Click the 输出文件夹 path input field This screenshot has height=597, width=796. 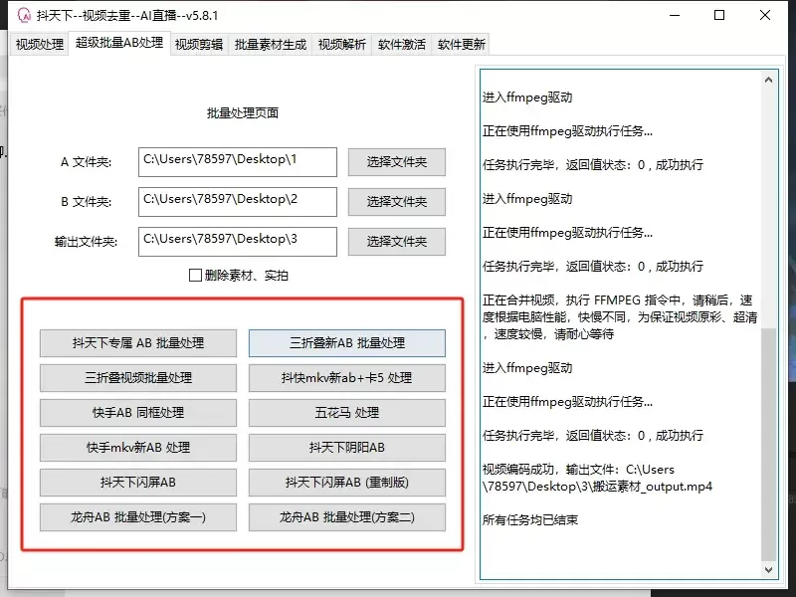click(238, 241)
